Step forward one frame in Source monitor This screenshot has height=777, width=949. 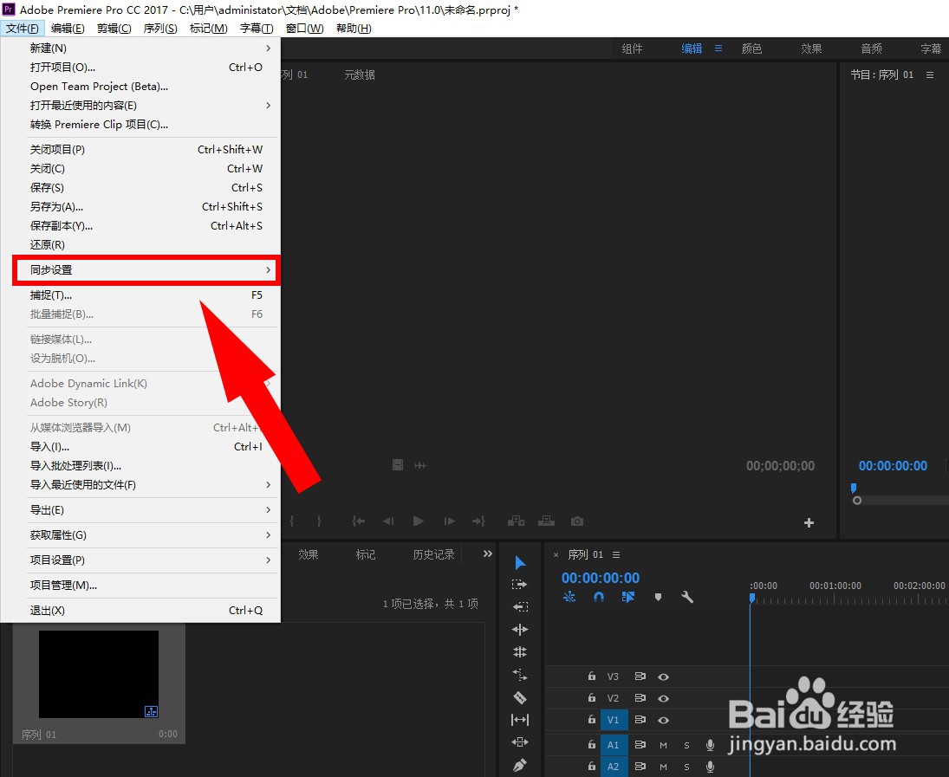coord(449,521)
